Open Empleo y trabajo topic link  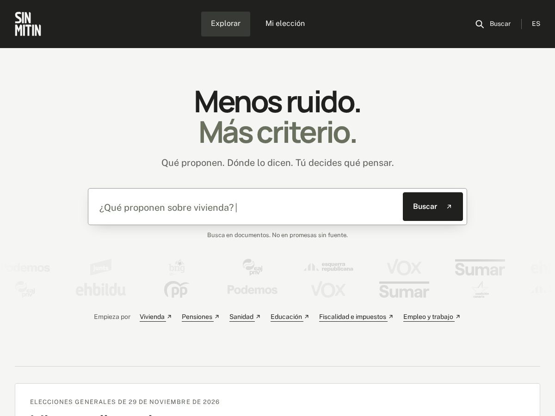click(x=432, y=317)
